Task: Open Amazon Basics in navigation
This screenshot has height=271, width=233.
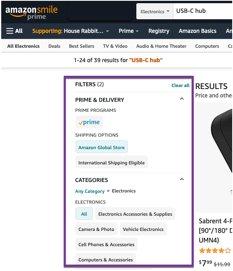Action: [x=197, y=31]
